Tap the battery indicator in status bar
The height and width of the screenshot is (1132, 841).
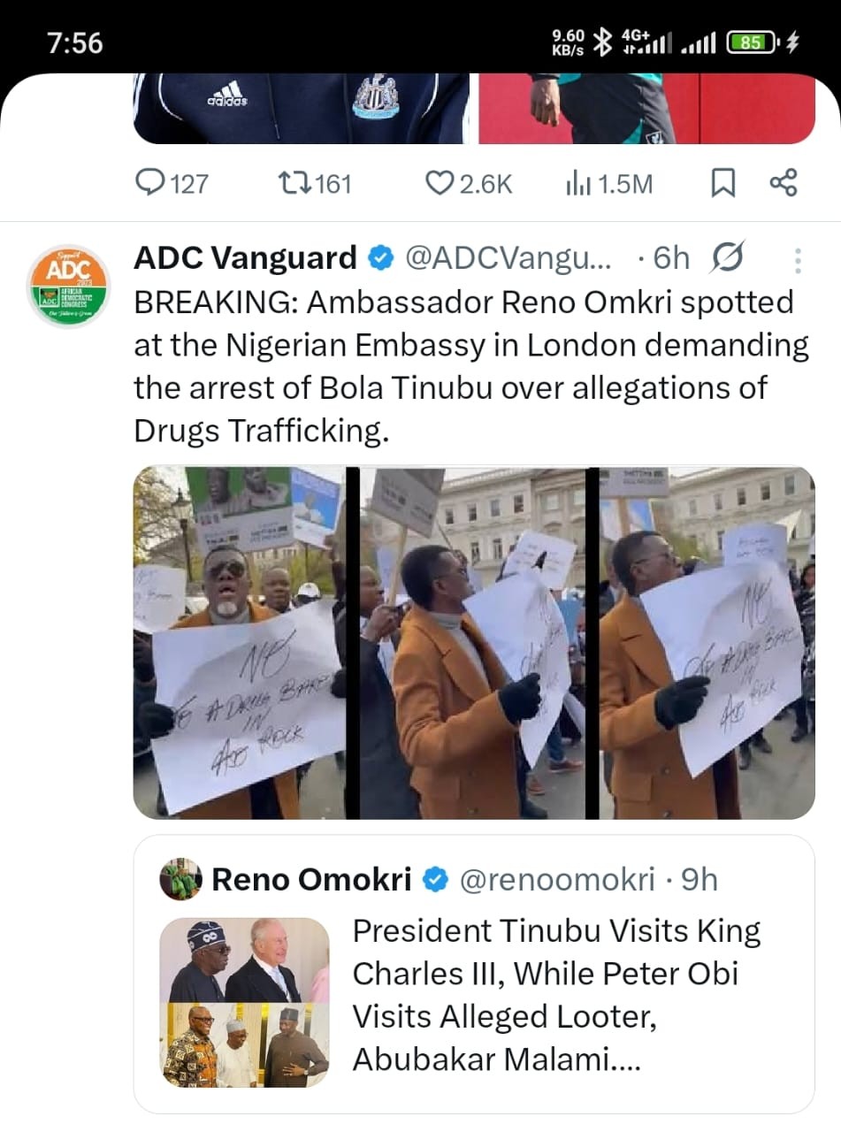tap(752, 42)
